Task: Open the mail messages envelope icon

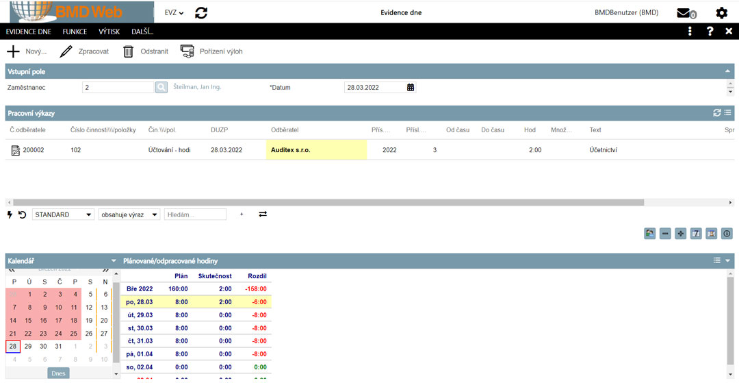Action: point(685,13)
